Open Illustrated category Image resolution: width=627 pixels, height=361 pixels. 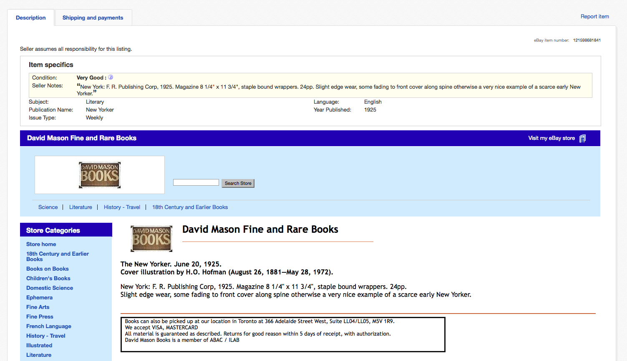[x=39, y=345]
